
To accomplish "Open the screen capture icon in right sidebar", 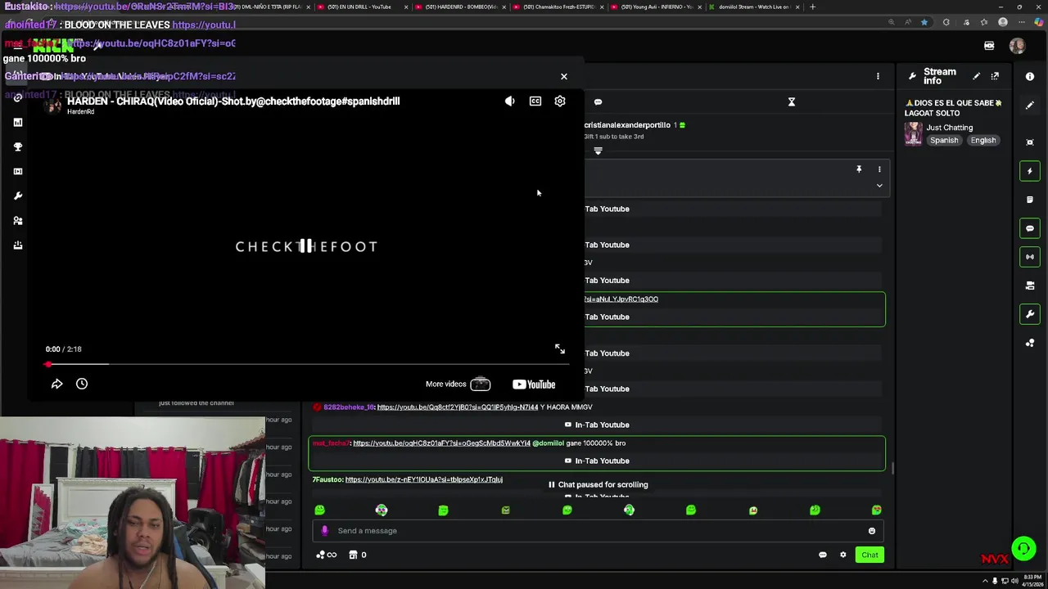I will coord(1030,142).
